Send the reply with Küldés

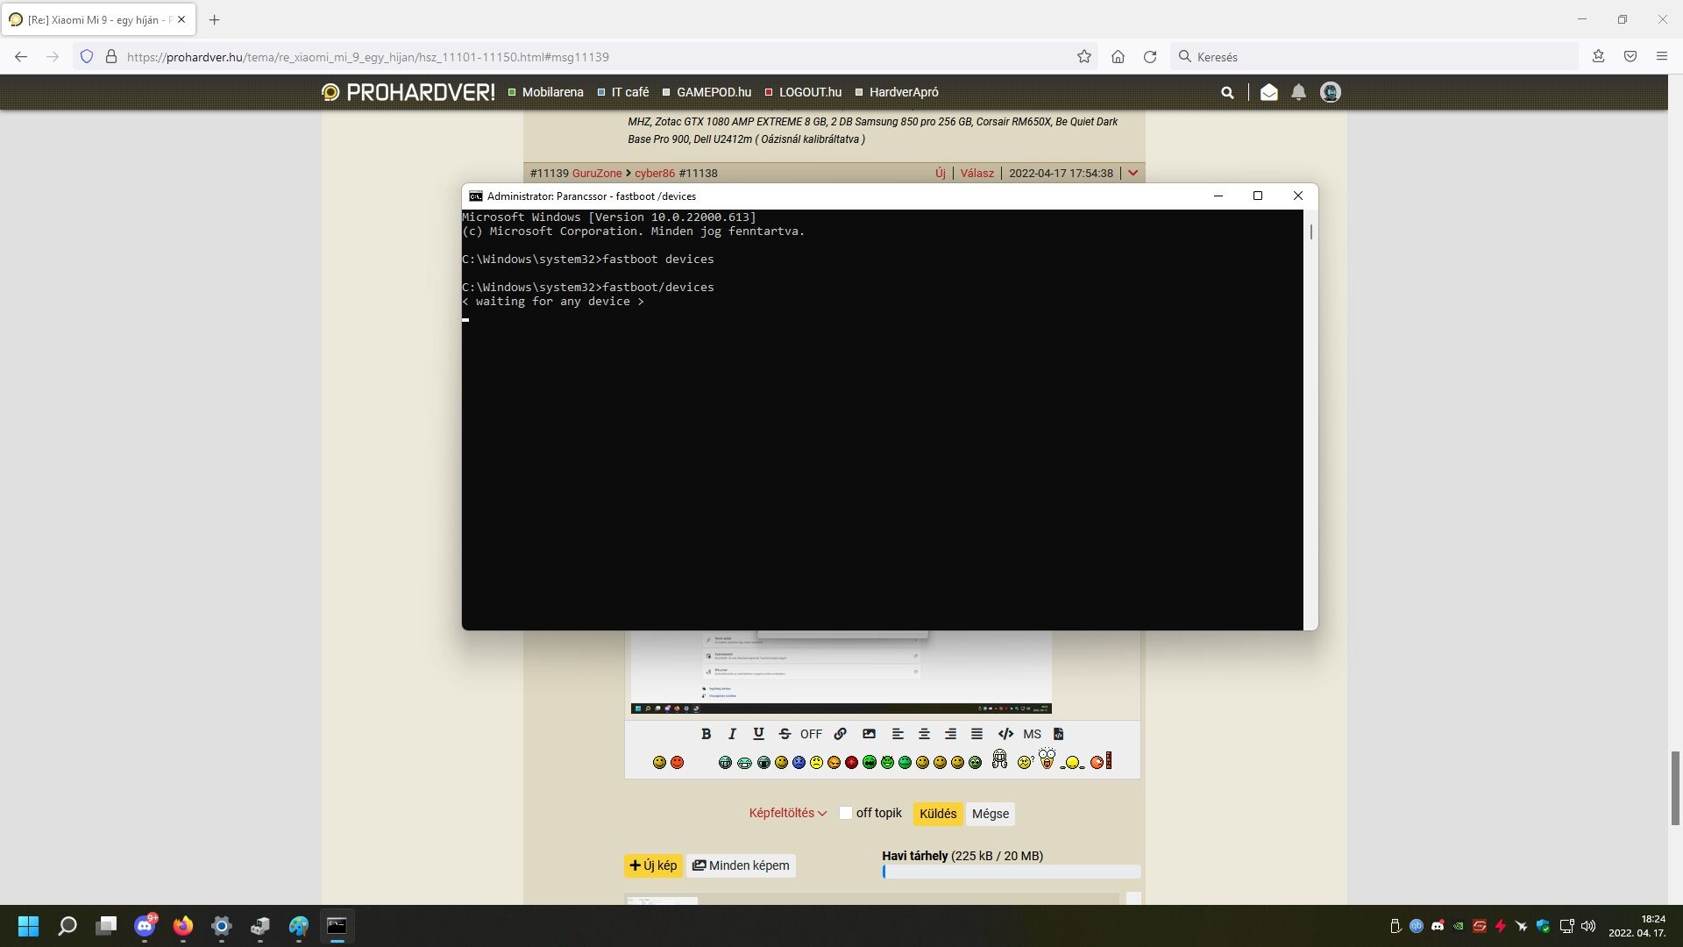[x=937, y=814]
